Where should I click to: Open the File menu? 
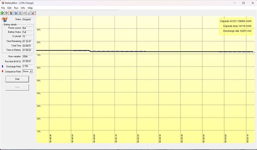pyautogui.click(x=3, y=8)
